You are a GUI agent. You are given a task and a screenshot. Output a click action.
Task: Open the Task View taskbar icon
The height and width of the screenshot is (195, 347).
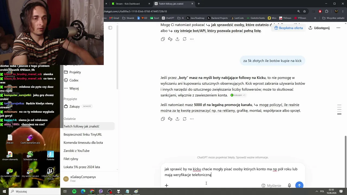[x=65, y=191]
